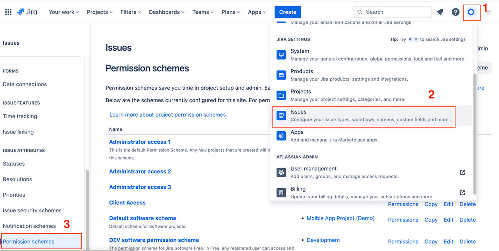The width and height of the screenshot is (499, 251).
Task: Expand the Plans dropdown
Action: coord(231,12)
